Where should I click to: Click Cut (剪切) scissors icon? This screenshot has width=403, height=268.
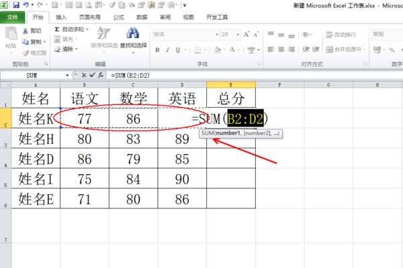point(26,31)
